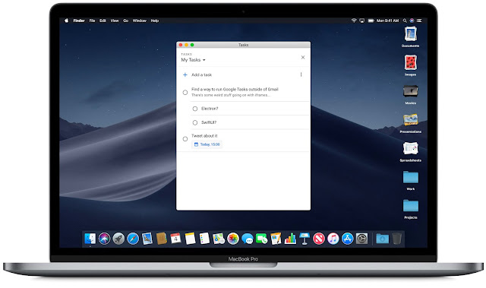Open Contacts book icon in the Dock
This screenshot has height=288, width=486.
point(162,239)
